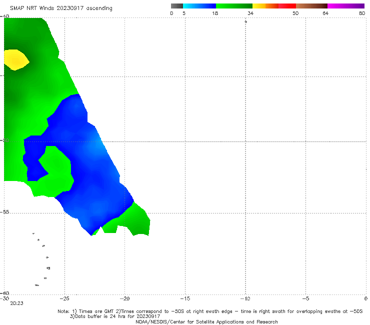Click the brown segment of the color bar
This screenshot has height=325, width=370.
coord(311,6)
